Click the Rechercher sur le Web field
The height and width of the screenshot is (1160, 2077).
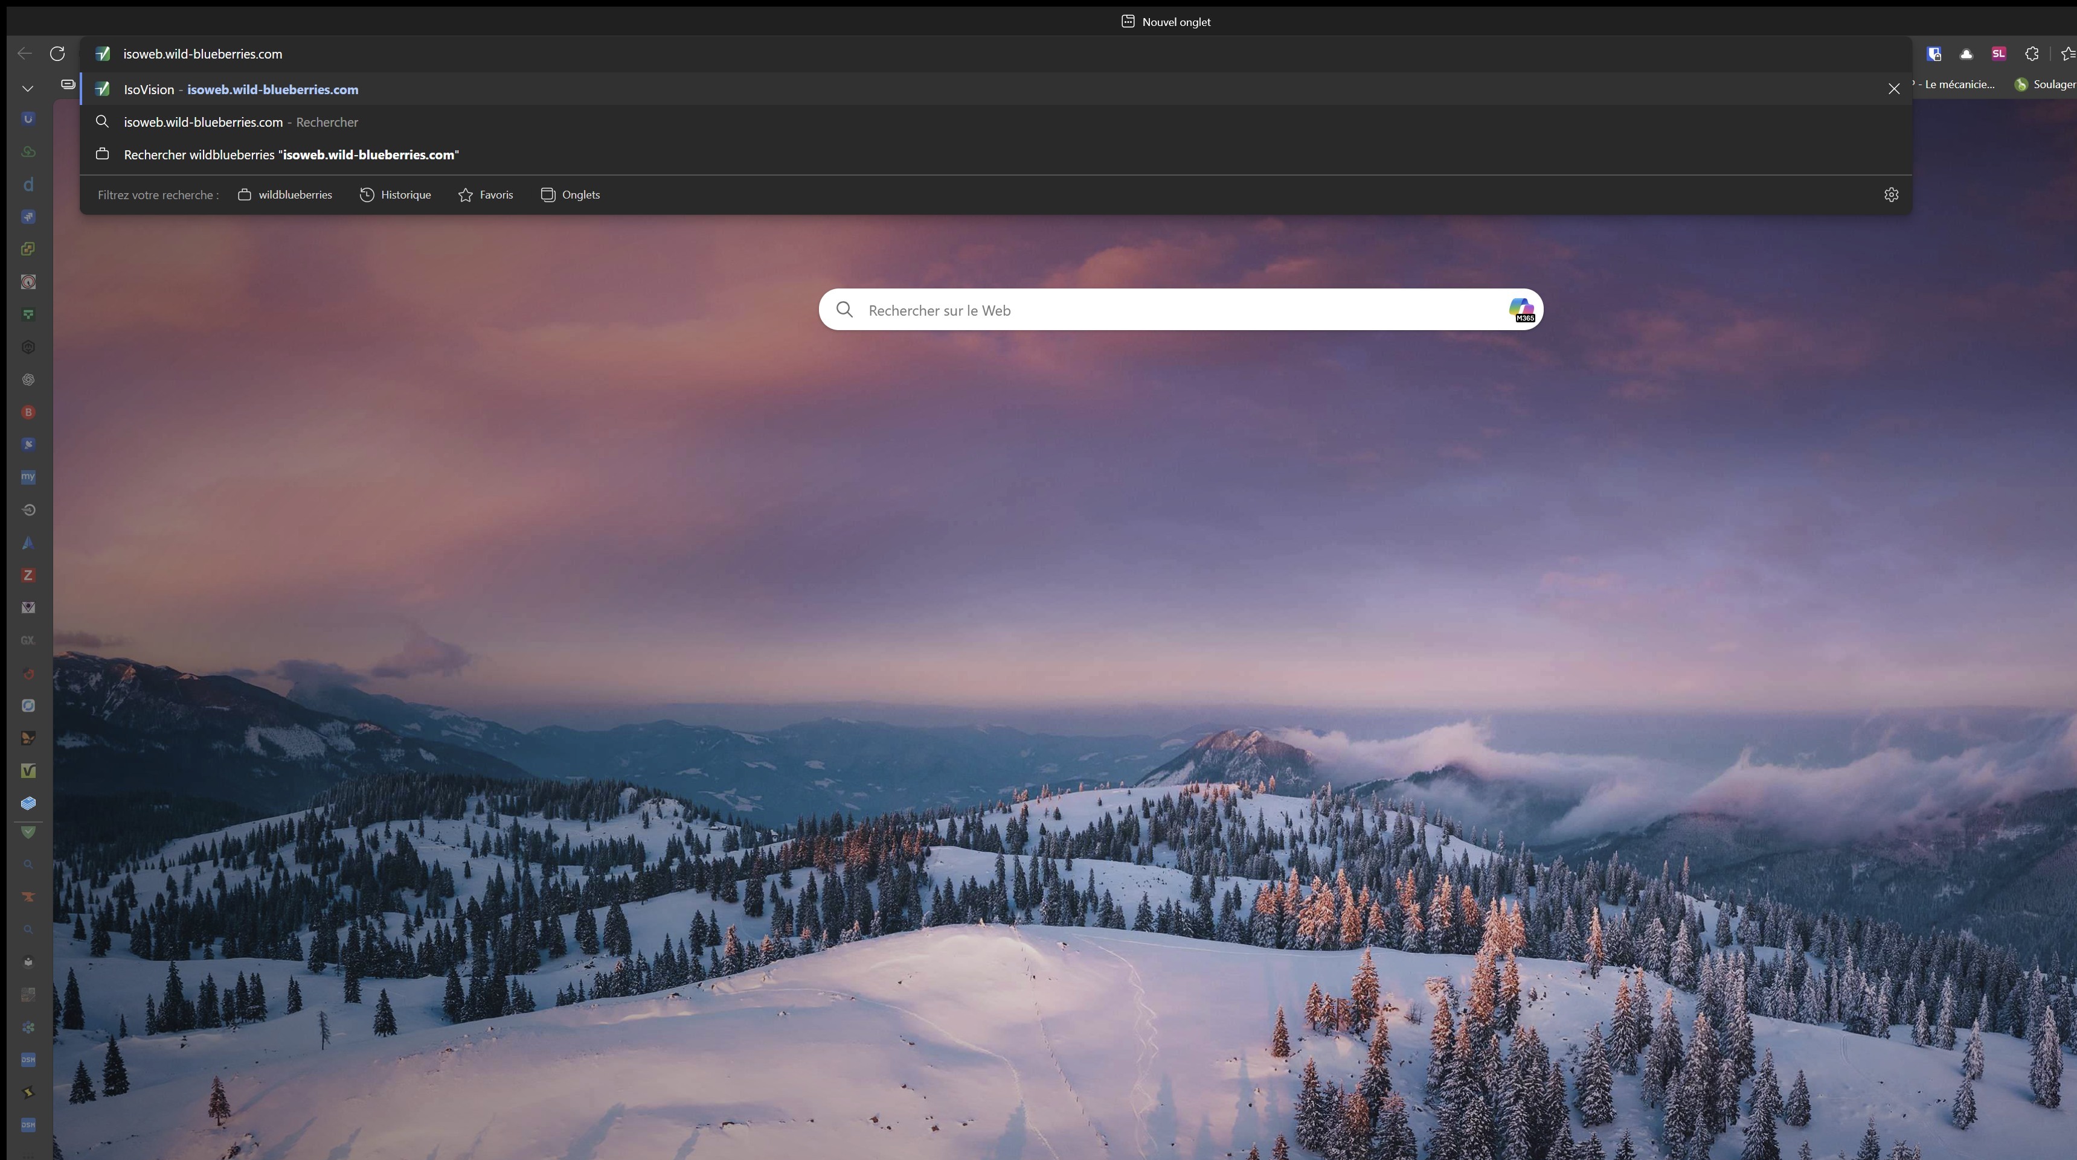coord(1180,310)
